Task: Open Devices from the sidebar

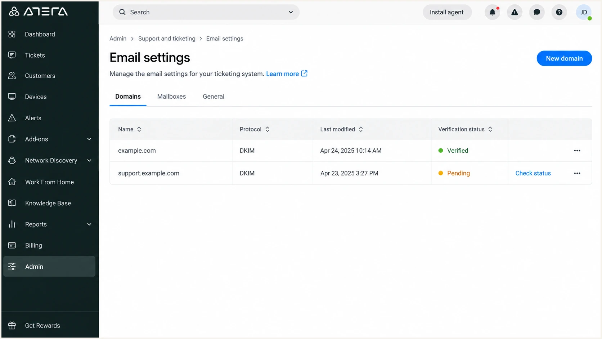Action: coord(49,97)
